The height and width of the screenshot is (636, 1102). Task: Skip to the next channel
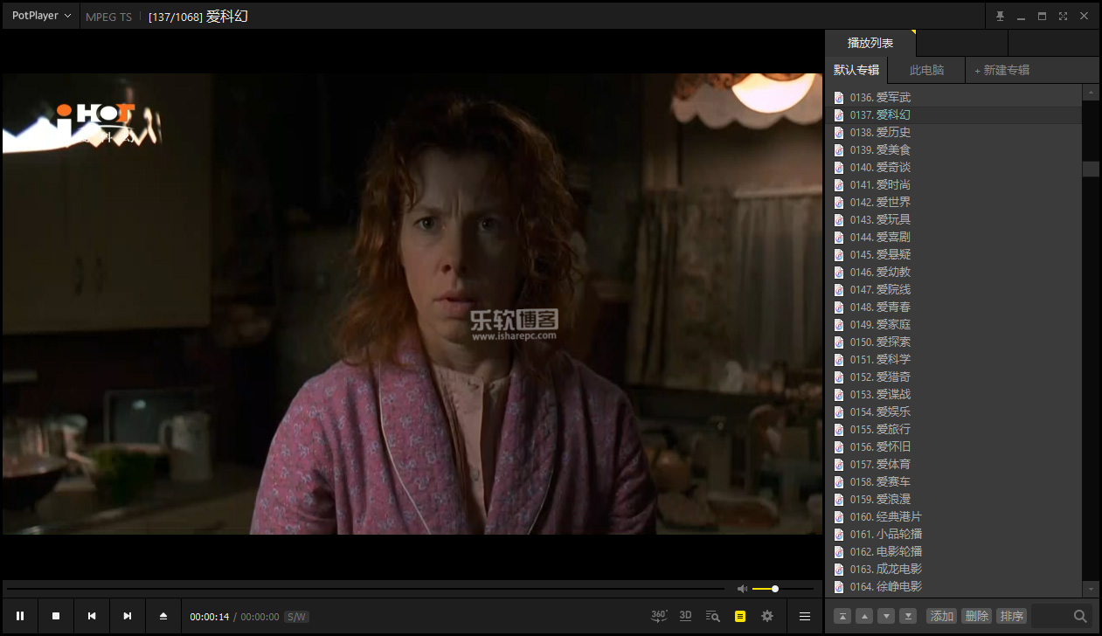pos(128,616)
